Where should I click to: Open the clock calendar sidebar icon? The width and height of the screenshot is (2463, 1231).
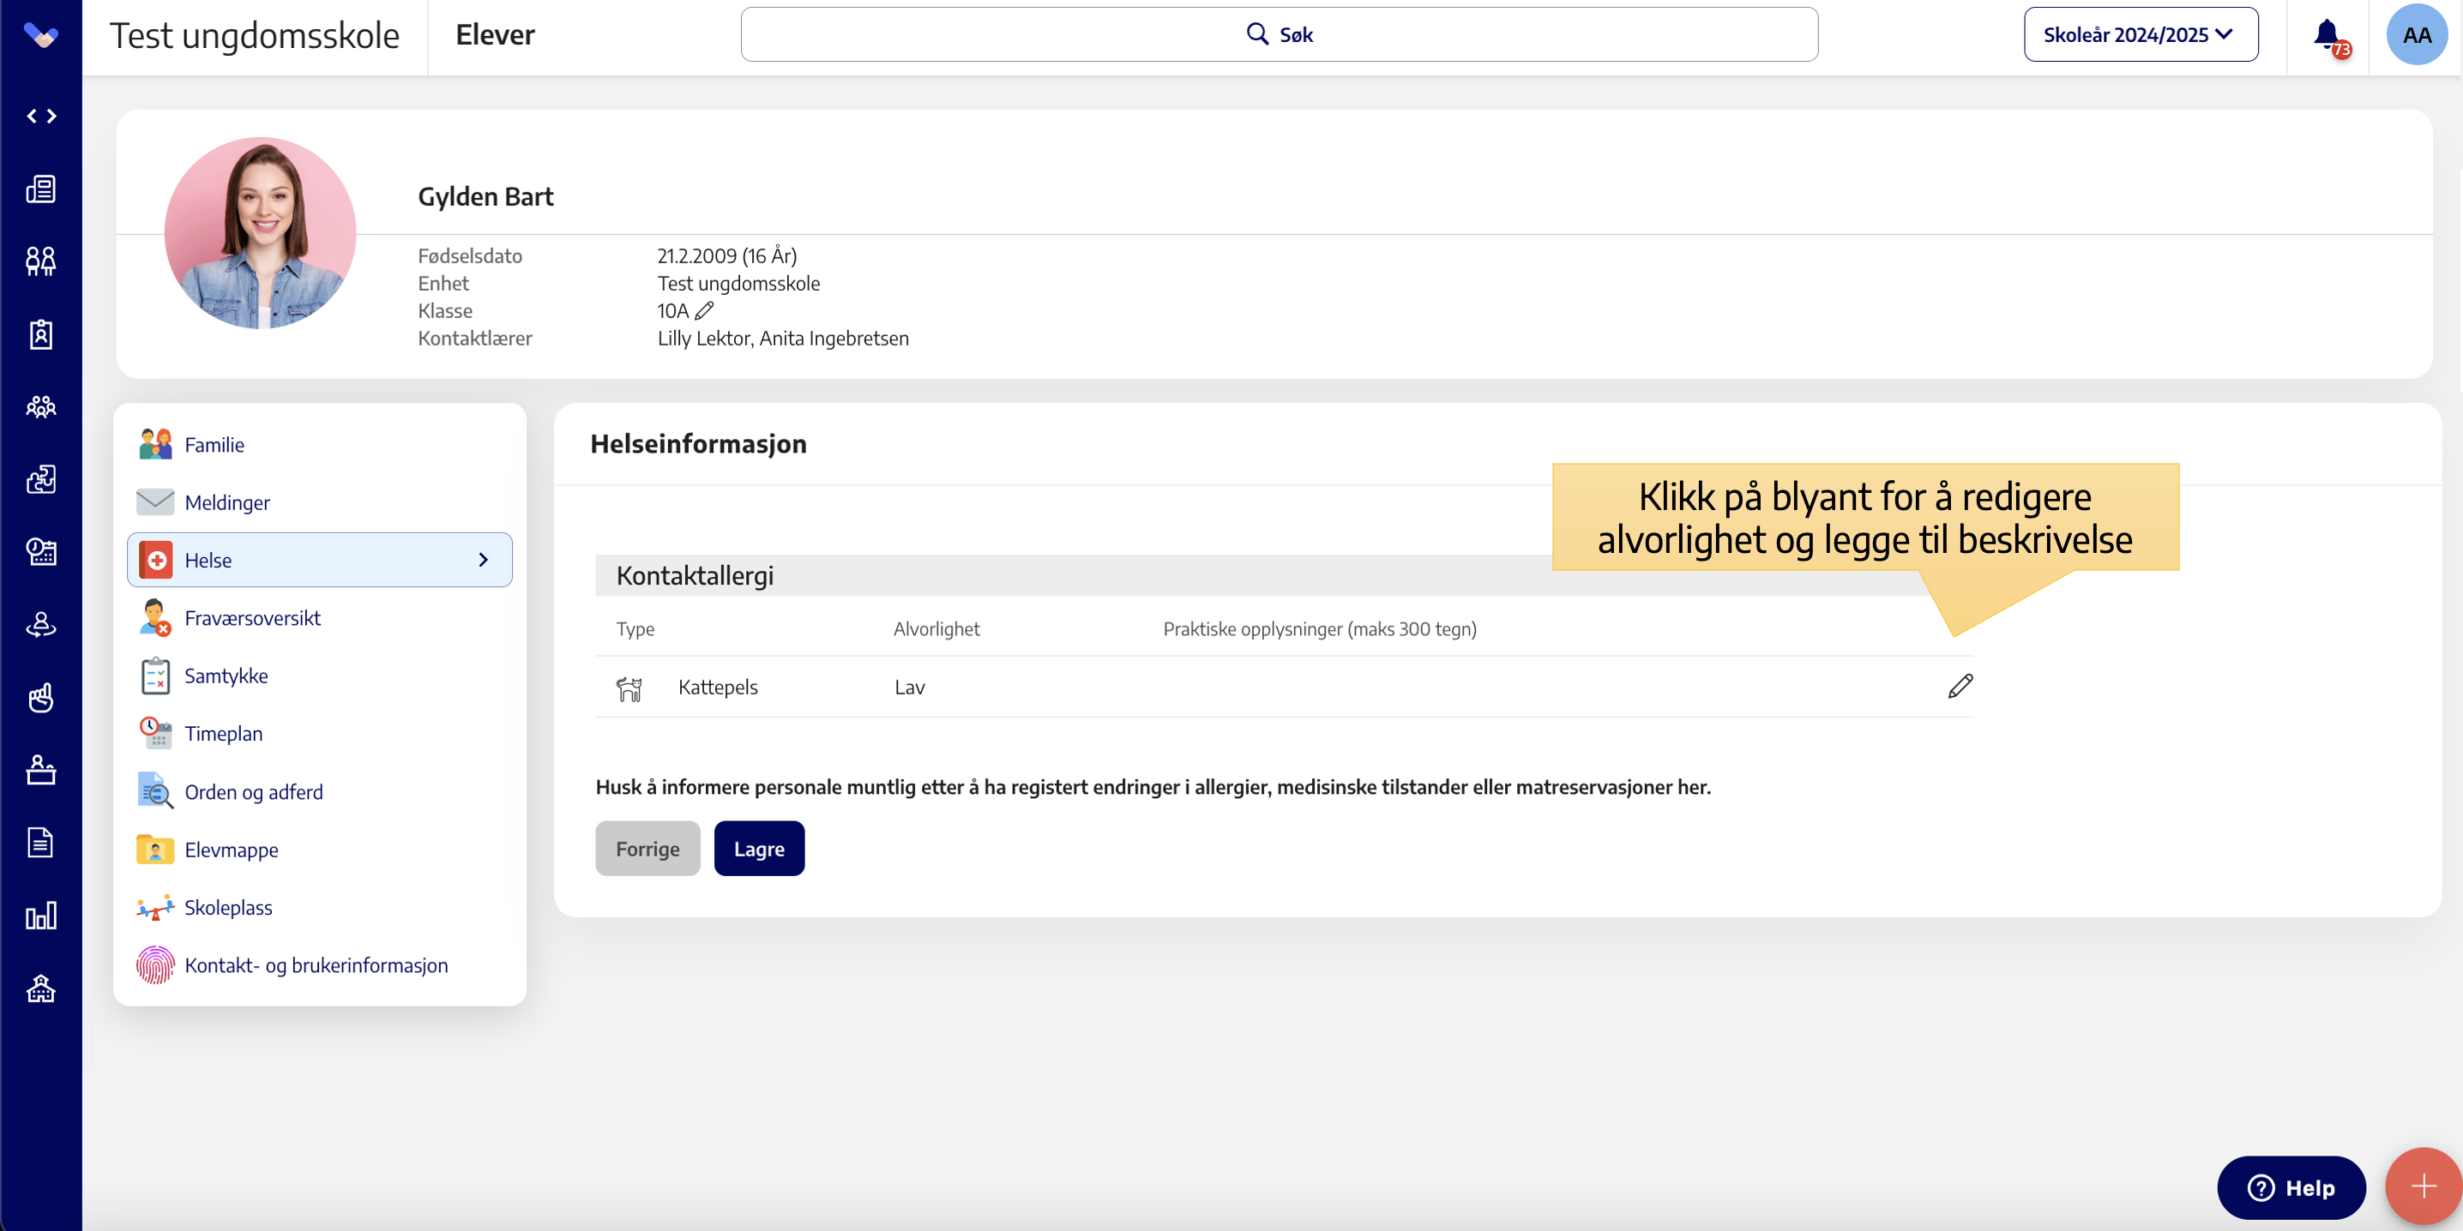(41, 552)
